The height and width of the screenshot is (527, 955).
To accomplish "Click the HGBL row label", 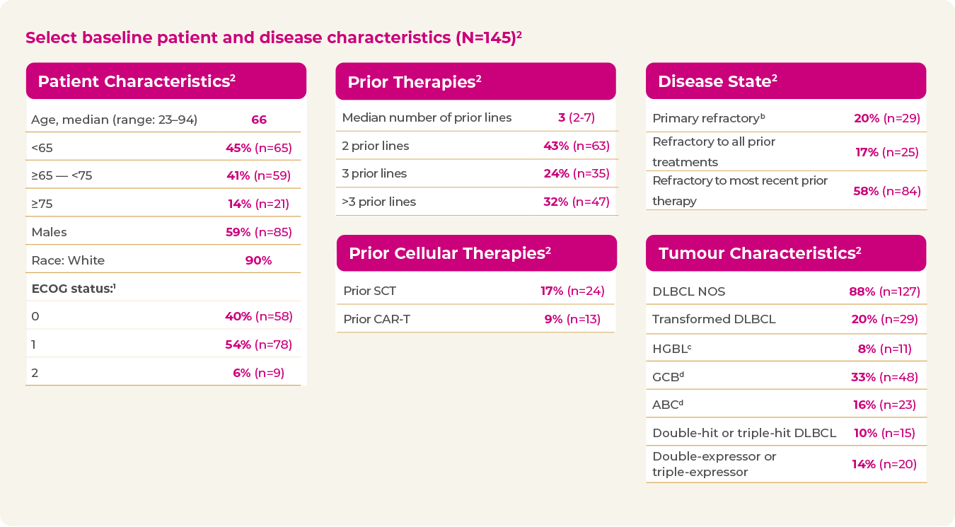I will 672,348.
